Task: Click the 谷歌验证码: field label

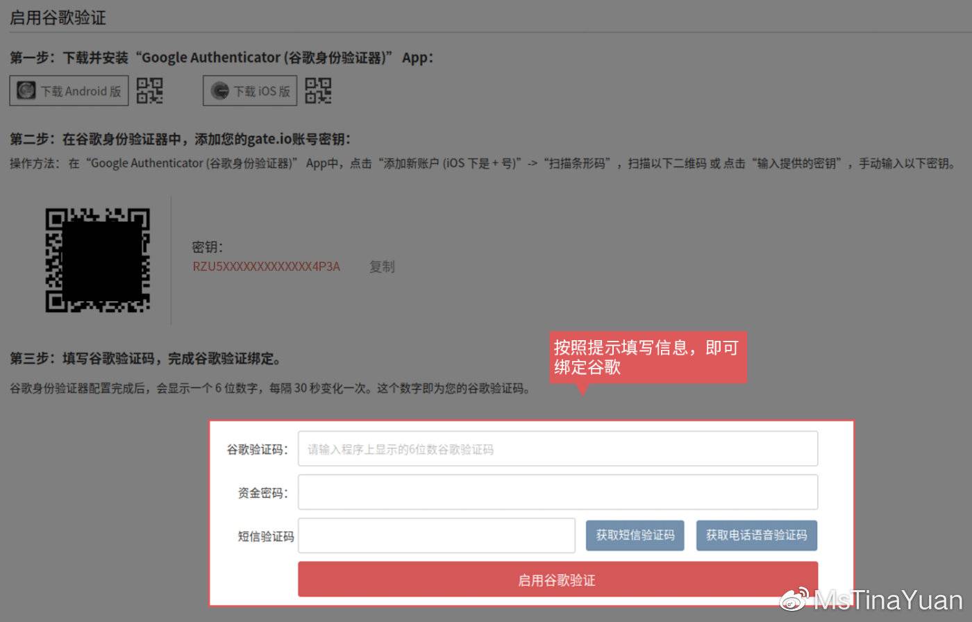Action: coord(257,449)
